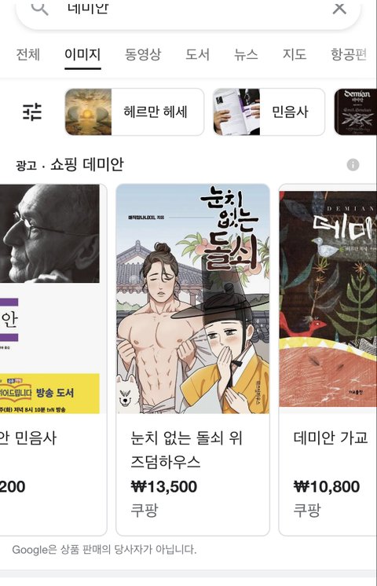The height and width of the screenshot is (586, 377).
Task: Tap the ad info circle icon
Action: click(x=353, y=164)
